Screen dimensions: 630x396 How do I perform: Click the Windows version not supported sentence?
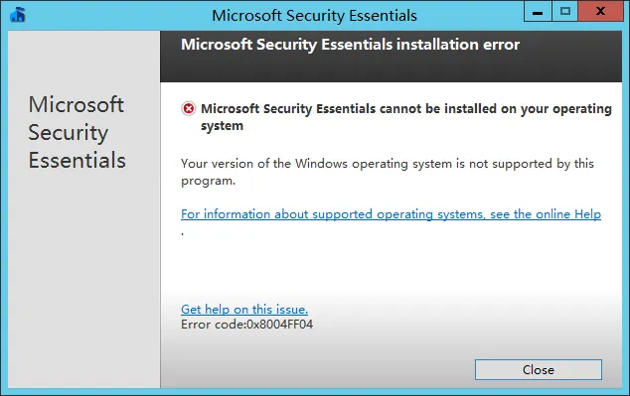click(x=388, y=172)
